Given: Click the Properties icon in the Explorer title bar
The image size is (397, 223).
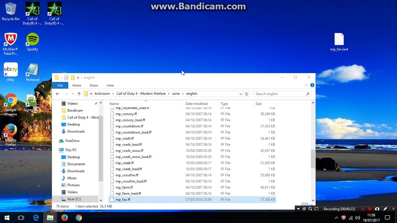Looking at the screenshot, I should 66,77.
